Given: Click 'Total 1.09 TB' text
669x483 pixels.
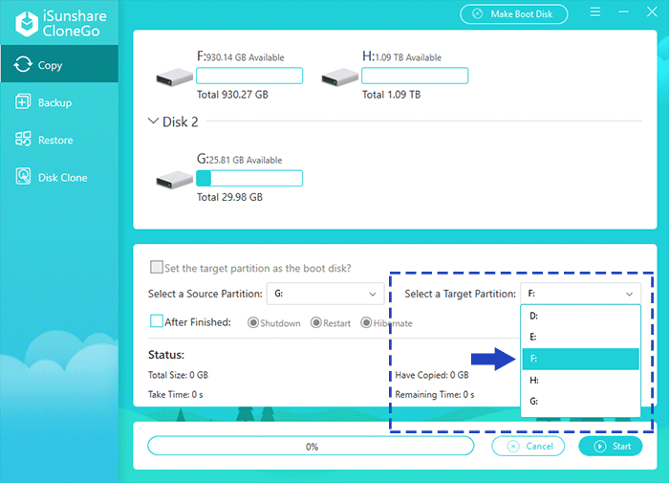Looking at the screenshot, I should tap(391, 95).
